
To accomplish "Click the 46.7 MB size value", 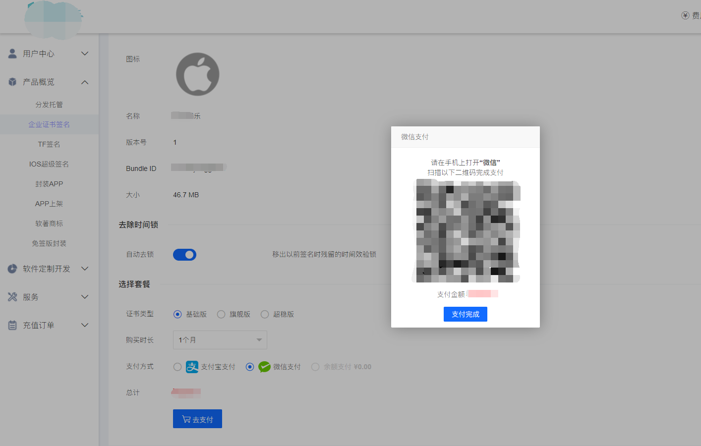I will [x=186, y=195].
